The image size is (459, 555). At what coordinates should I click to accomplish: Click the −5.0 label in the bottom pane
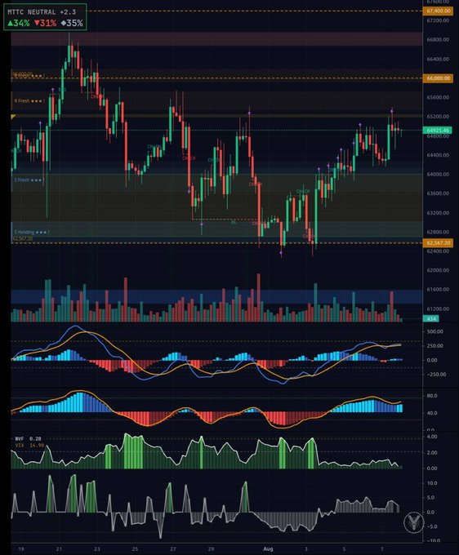pyautogui.click(x=431, y=526)
